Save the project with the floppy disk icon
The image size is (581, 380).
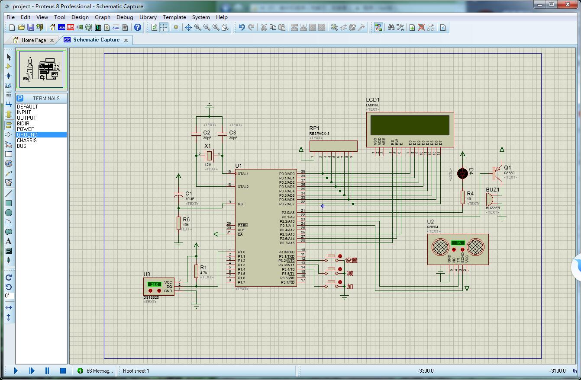[x=31, y=27]
